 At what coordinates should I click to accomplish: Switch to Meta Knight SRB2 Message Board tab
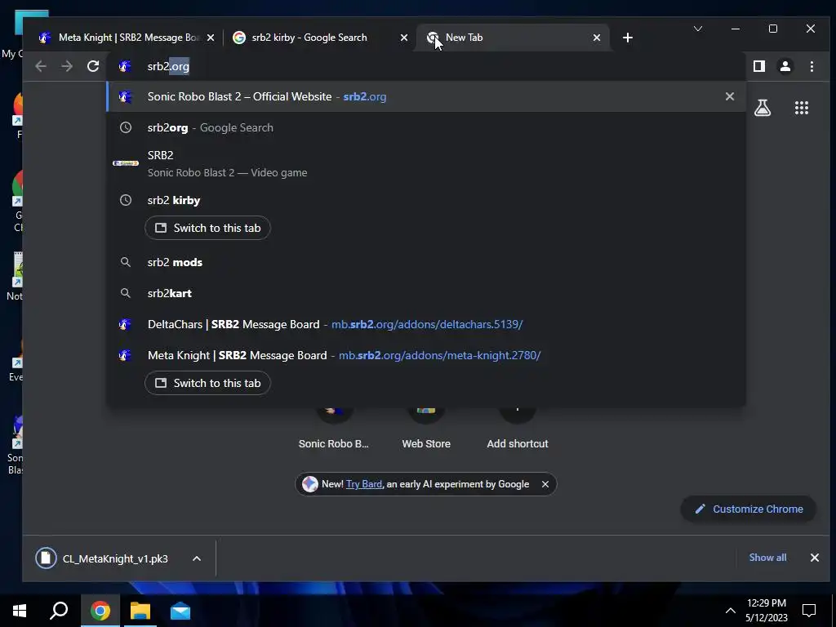127,38
